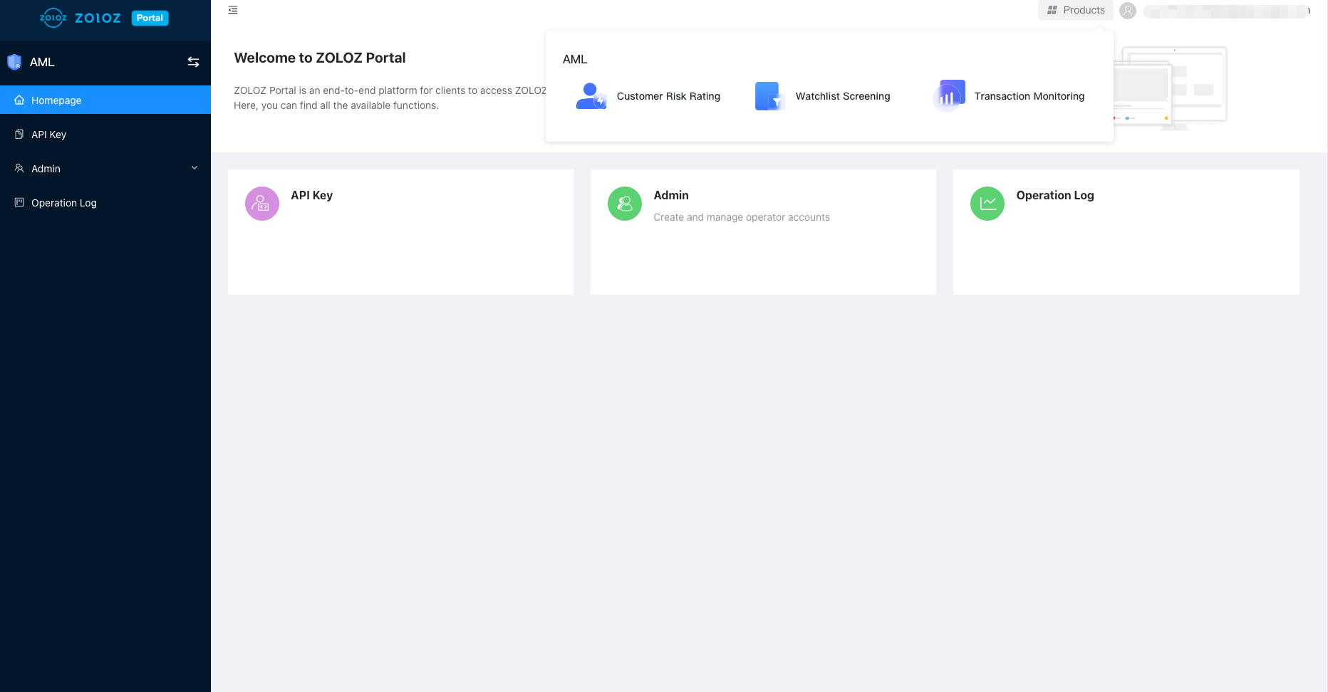
Task: Collapse sidebar using the menu fold icon
Action: point(233,10)
